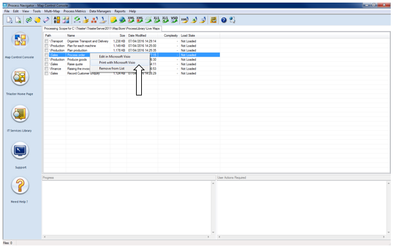
Task: Open the Multi-Map menu
Action: [x=52, y=12]
